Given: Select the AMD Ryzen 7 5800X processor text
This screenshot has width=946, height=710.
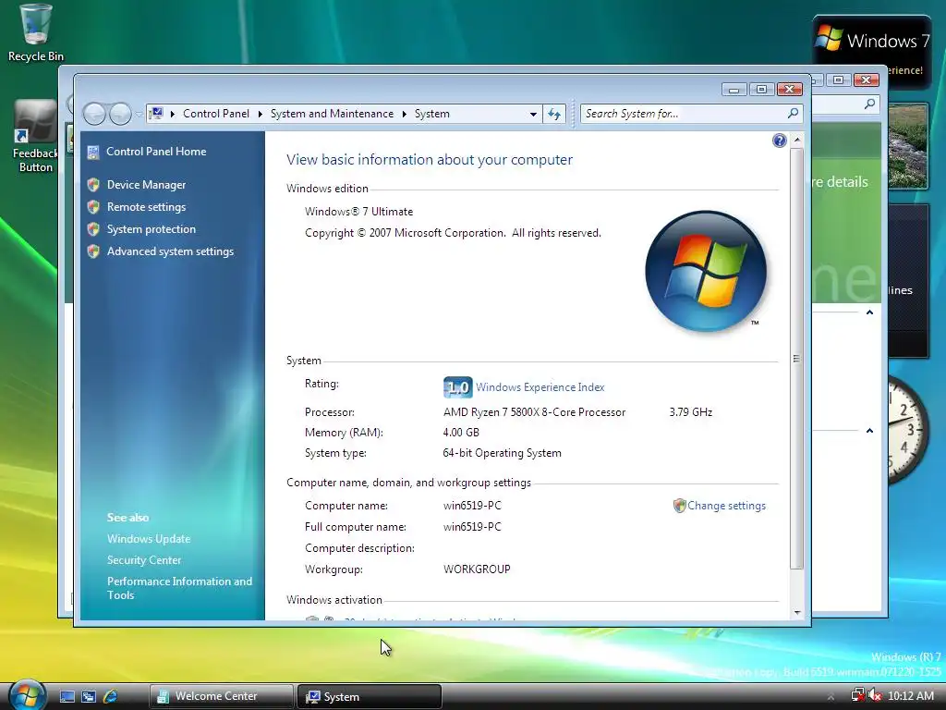Looking at the screenshot, I should (x=534, y=412).
